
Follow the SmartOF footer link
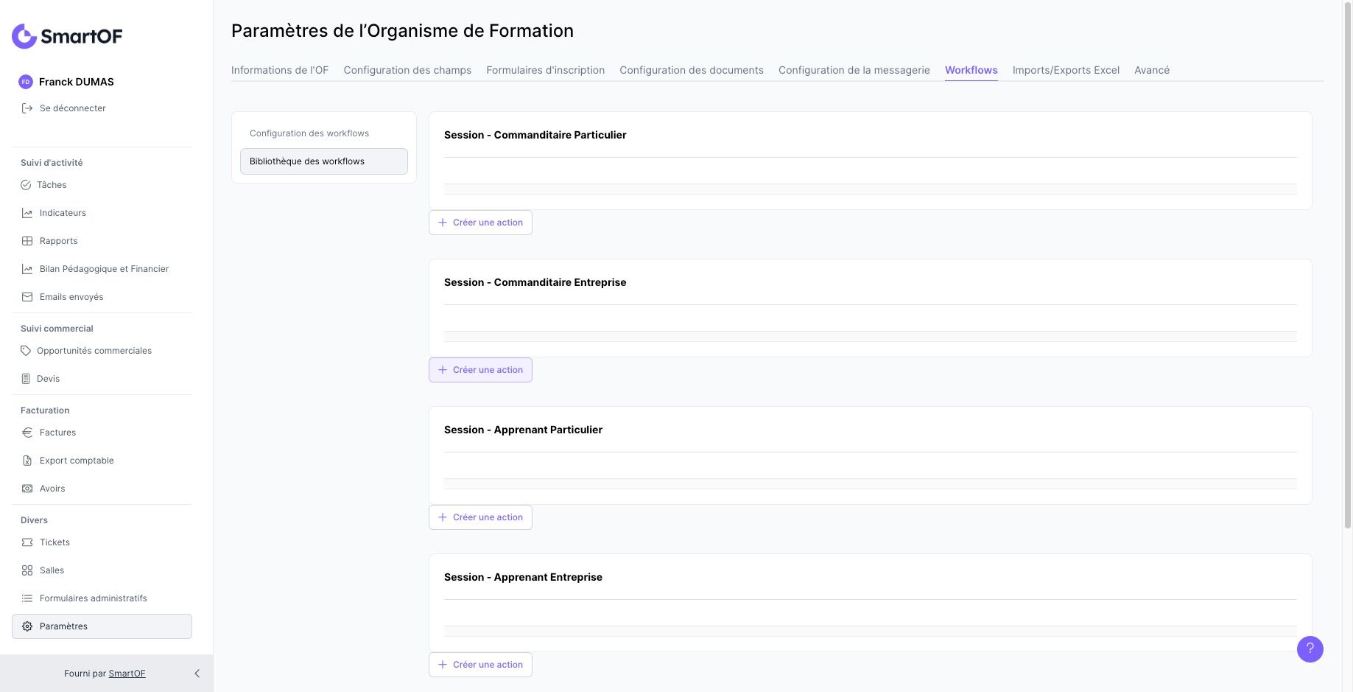127,674
